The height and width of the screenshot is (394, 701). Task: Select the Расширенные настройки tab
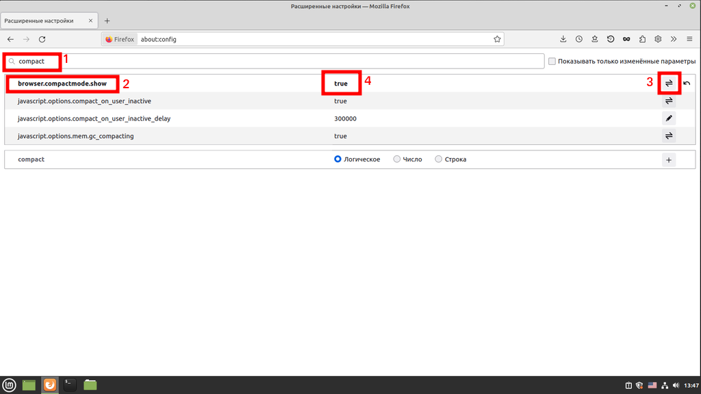pos(44,21)
